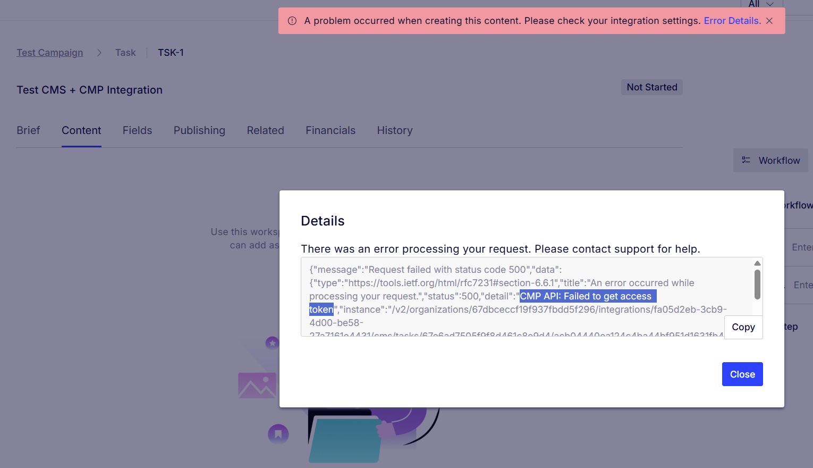Open the Publishing tab
Viewport: 813px width, 468px height.
[x=199, y=130]
